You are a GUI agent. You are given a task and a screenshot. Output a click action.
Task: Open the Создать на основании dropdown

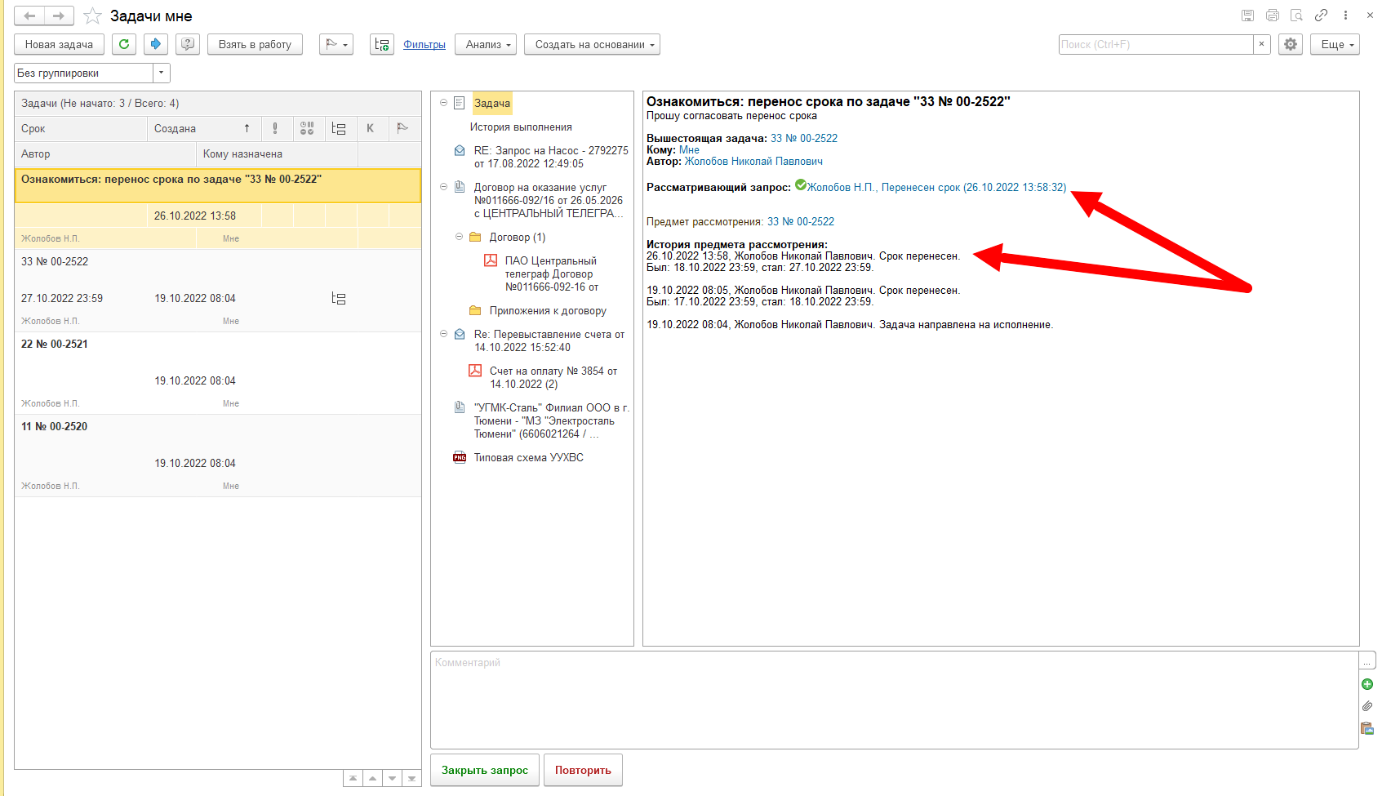(x=592, y=44)
